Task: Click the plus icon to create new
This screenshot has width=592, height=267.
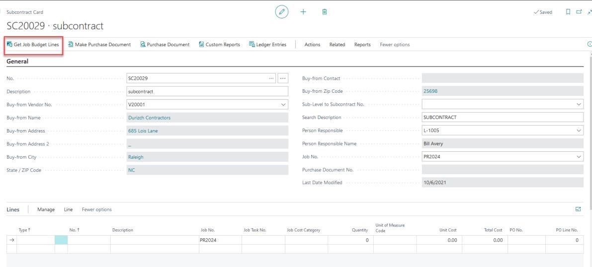Action: click(303, 12)
